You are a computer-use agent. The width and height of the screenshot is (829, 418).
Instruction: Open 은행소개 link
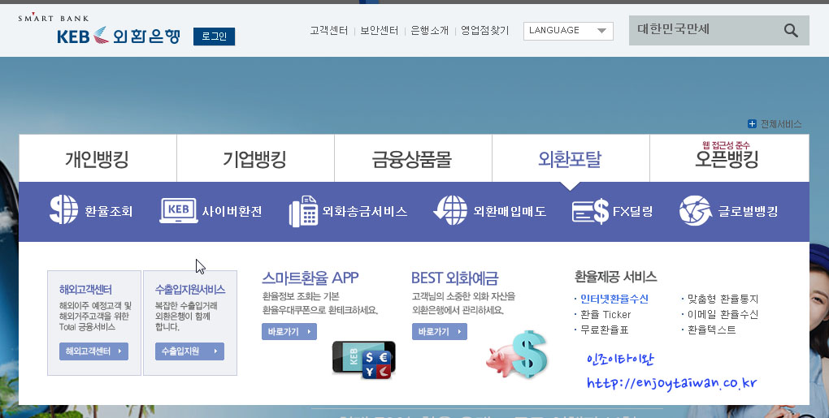coord(429,31)
